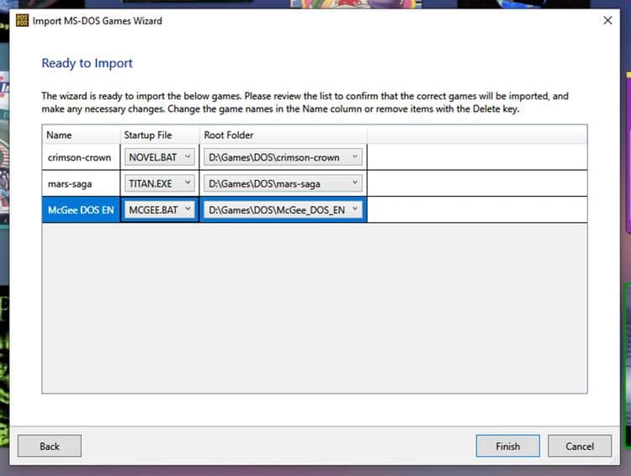Click the wizard's DOSBox title bar icon
Screen dimensions: 631x476
(x=22, y=20)
